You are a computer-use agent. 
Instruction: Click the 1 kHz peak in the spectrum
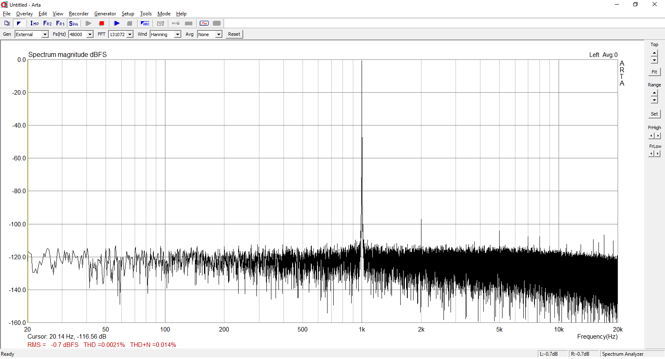[x=362, y=61]
